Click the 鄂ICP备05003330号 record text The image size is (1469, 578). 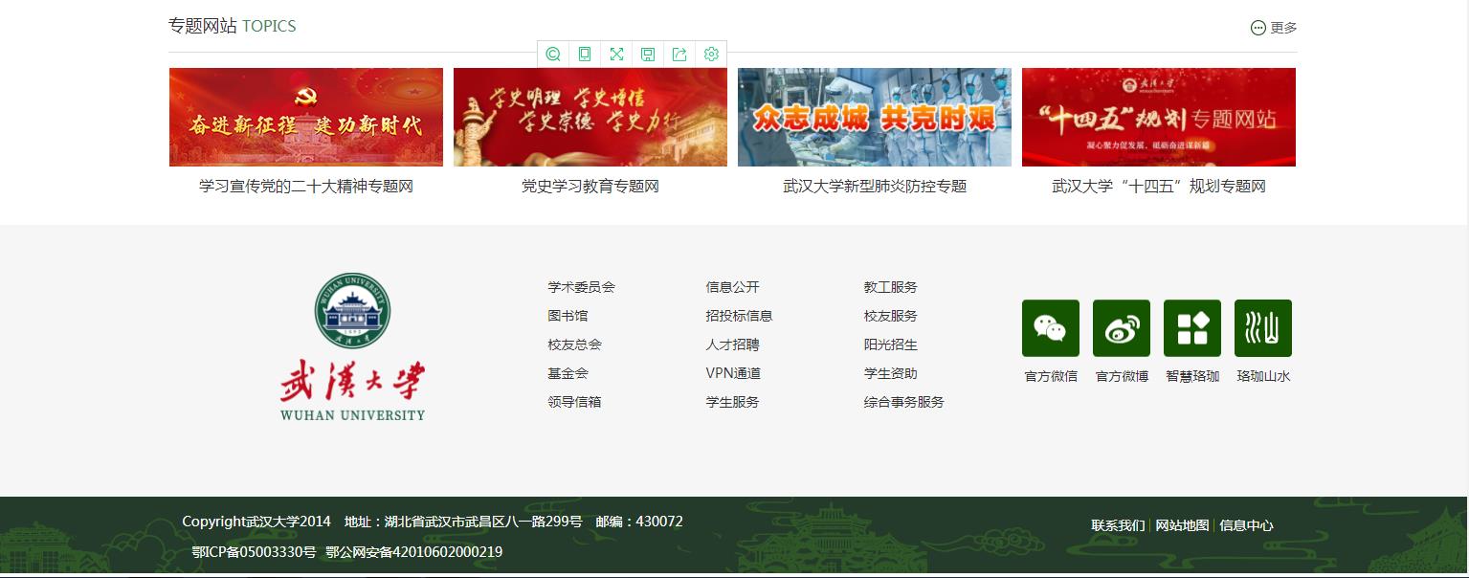click(254, 552)
